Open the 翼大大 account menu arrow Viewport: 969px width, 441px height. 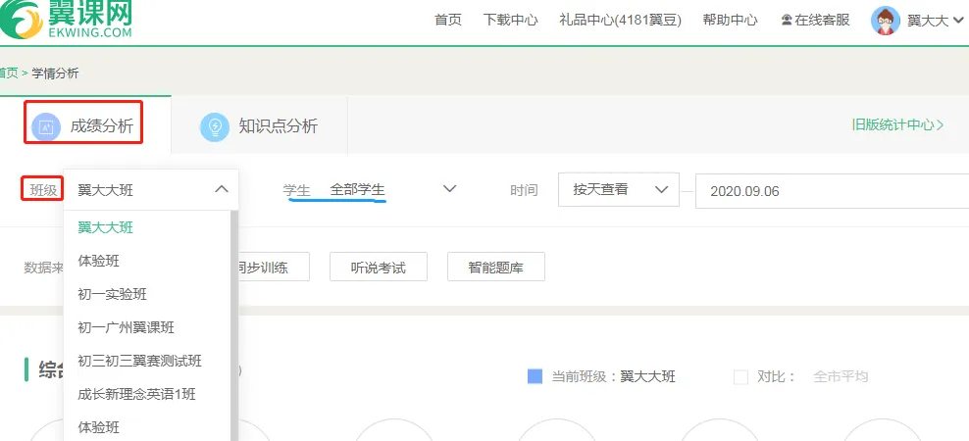(x=958, y=21)
